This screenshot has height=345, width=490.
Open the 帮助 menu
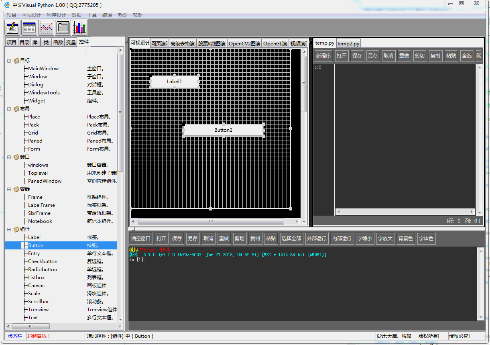click(x=138, y=15)
